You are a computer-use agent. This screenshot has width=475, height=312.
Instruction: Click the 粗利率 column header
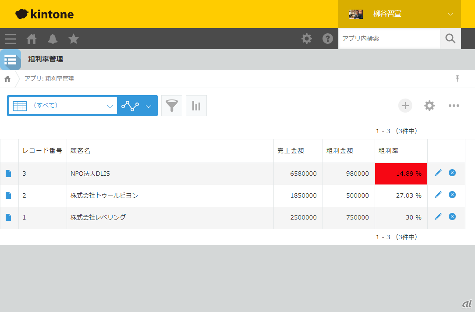(x=389, y=151)
